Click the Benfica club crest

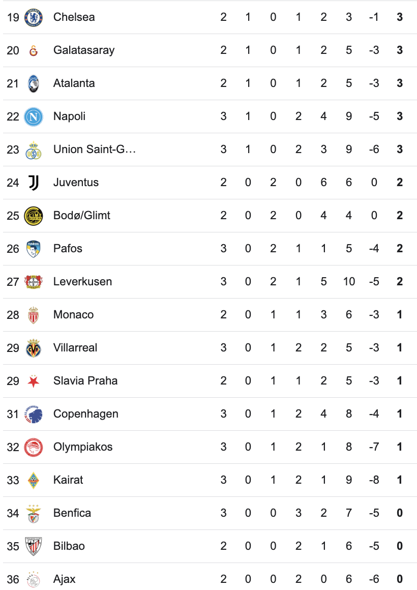(34, 513)
